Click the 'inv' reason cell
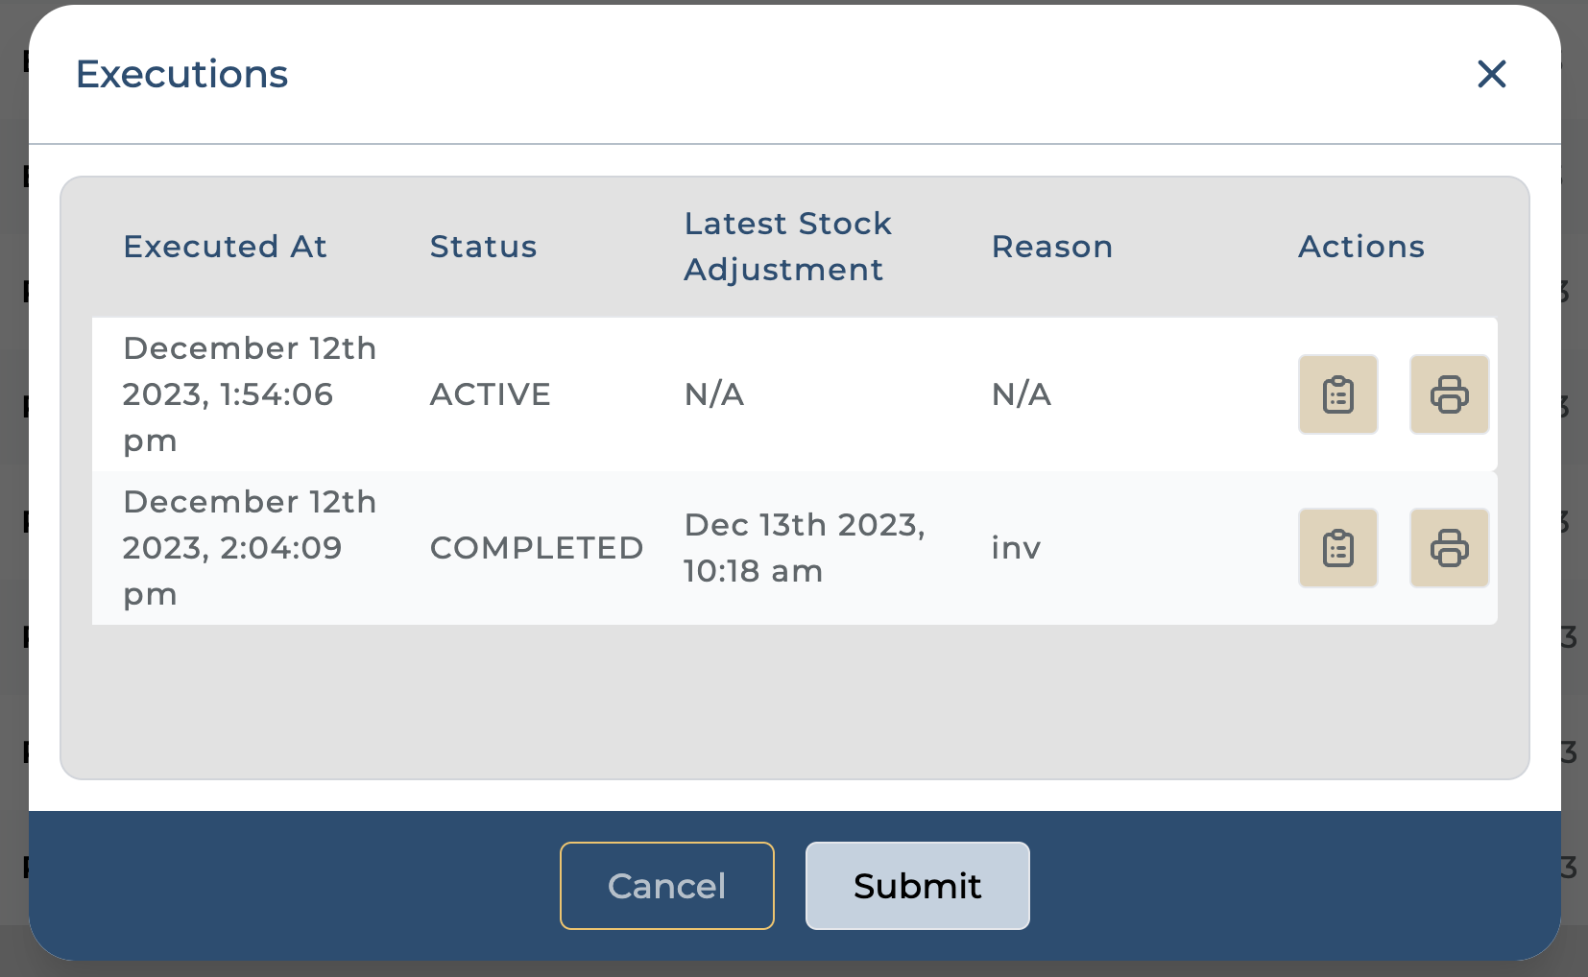This screenshot has height=977, width=1588. click(1016, 548)
